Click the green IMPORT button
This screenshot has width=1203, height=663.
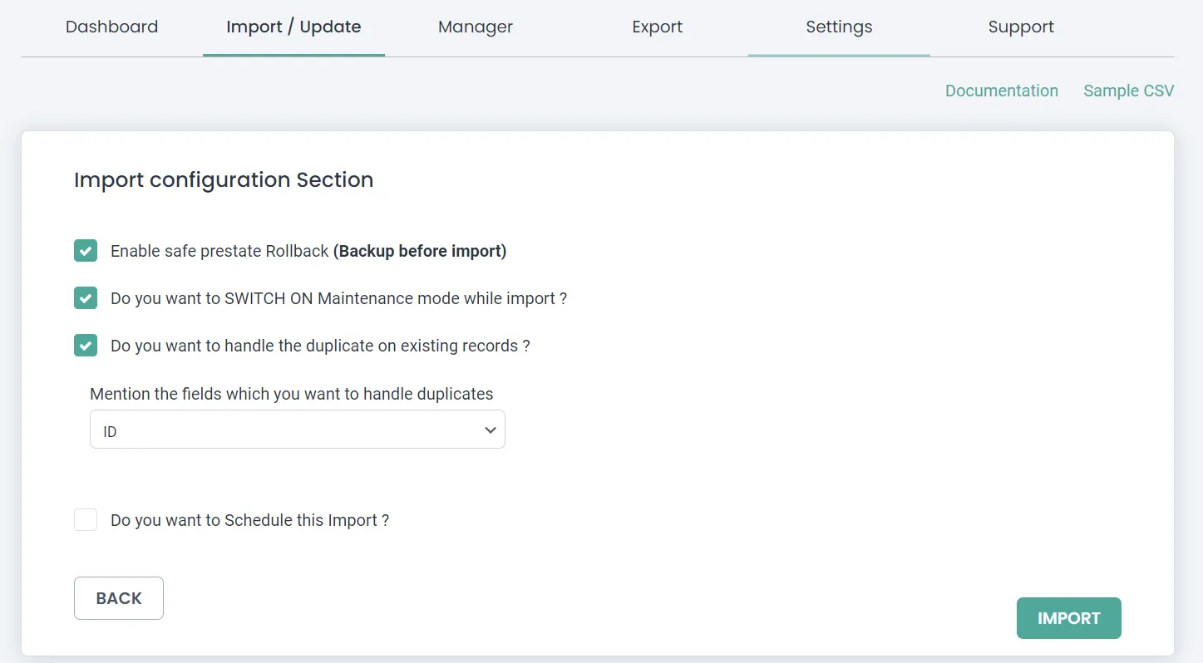tap(1068, 618)
